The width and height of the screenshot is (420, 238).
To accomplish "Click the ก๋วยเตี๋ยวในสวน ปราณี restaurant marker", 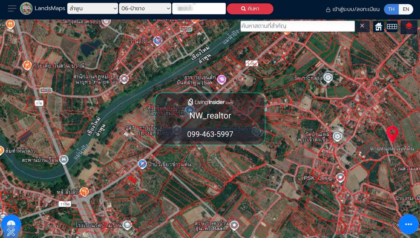I will [x=27, y=65].
